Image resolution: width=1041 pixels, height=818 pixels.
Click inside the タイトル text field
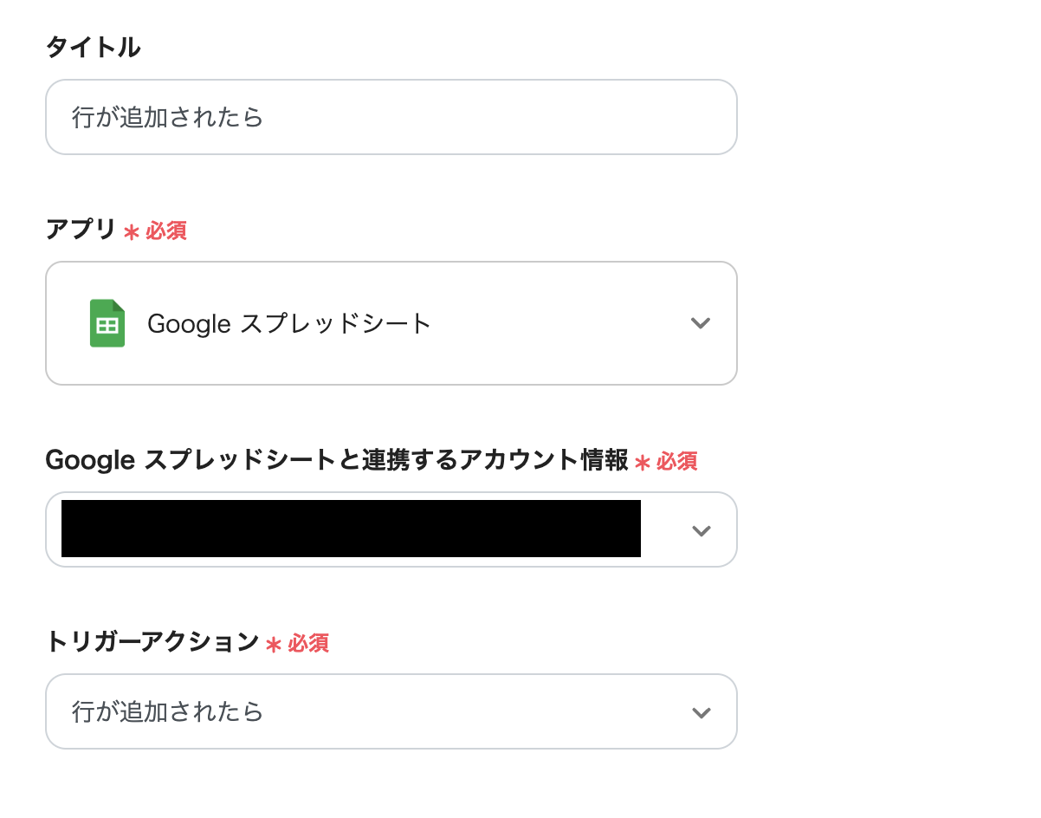coord(390,117)
